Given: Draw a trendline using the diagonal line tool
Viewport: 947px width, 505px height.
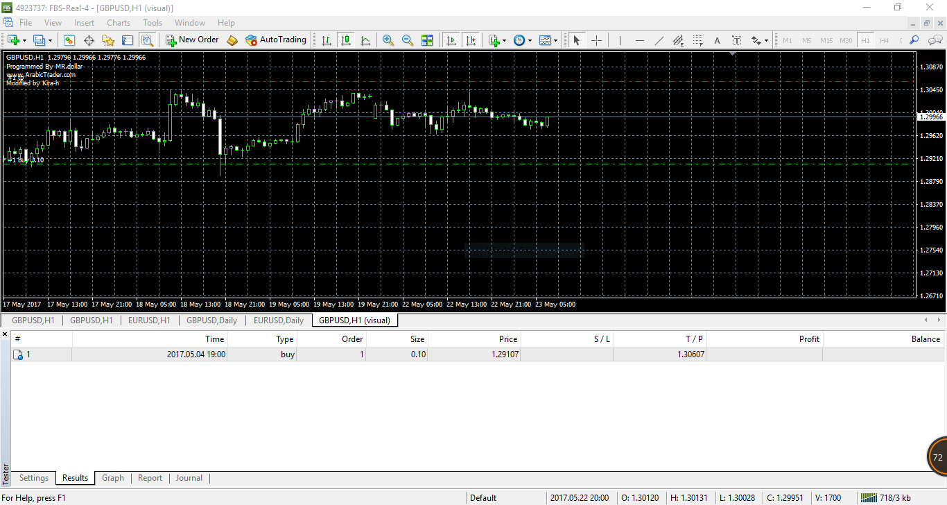Looking at the screenshot, I should [x=659, y=40].
